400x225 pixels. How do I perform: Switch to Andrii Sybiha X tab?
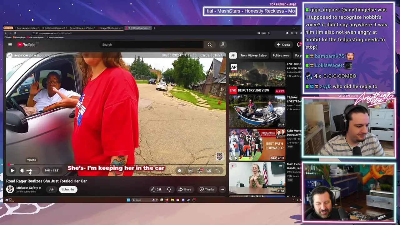click(x=82, y=28)
